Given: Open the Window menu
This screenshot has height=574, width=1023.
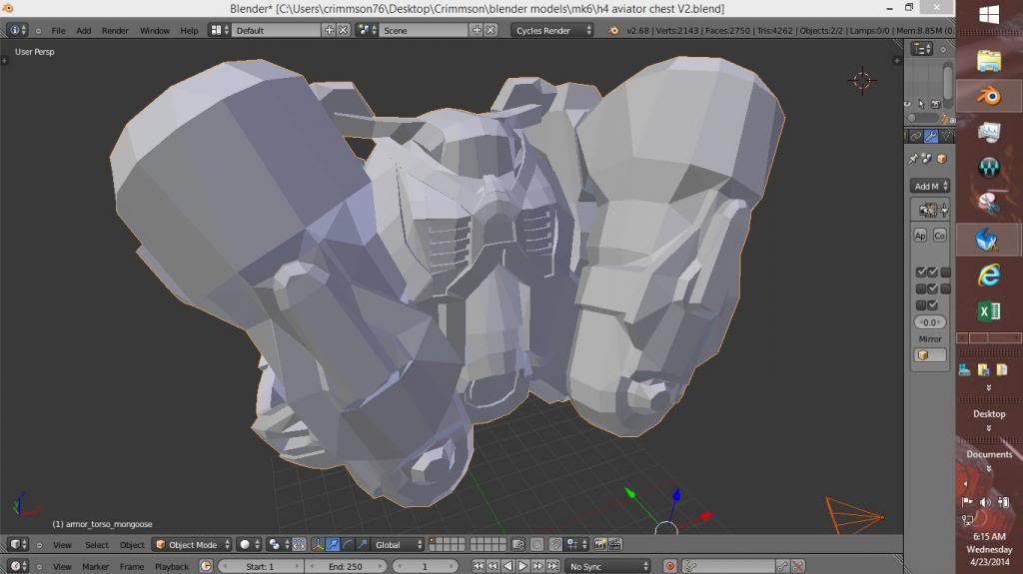Looking at the screenshot, I should click(x=154, y=31).
